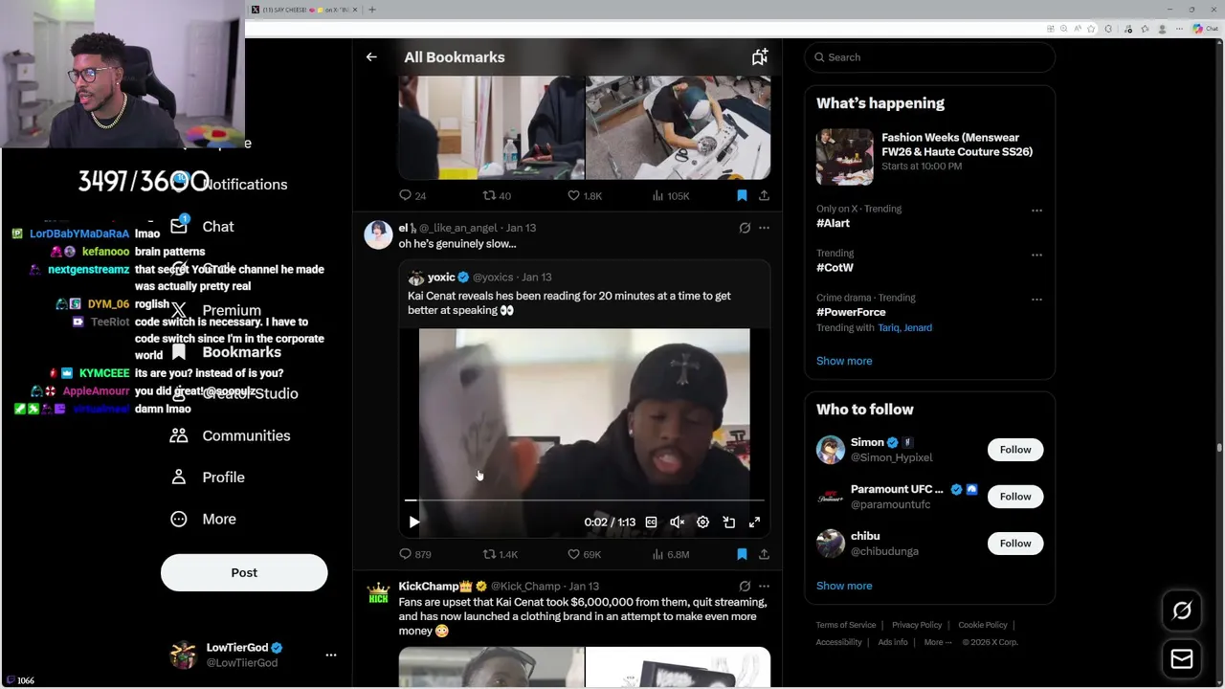Remove bookmark on the 6.8M views tweet

pos(742,554)
